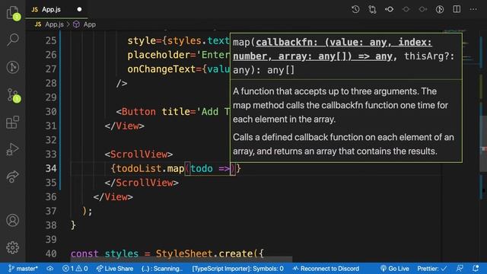Viewport: 487px width, 274px height.
Task: Open the Accounts icon
Action: point(13,220)
